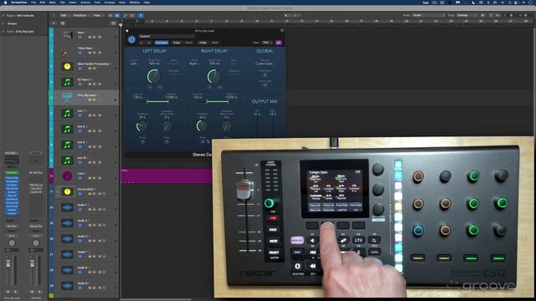This screenshot has height=301, width=536.
Task: Open Right Delay Input dropdown
Action: (x=193, y=64)
